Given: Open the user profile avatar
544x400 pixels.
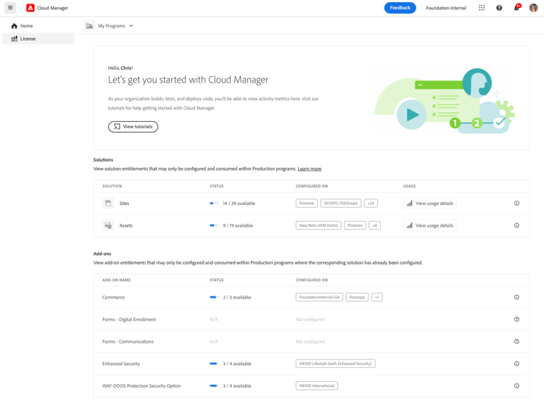Looking at the screenshot, I should tap(533, 8).
